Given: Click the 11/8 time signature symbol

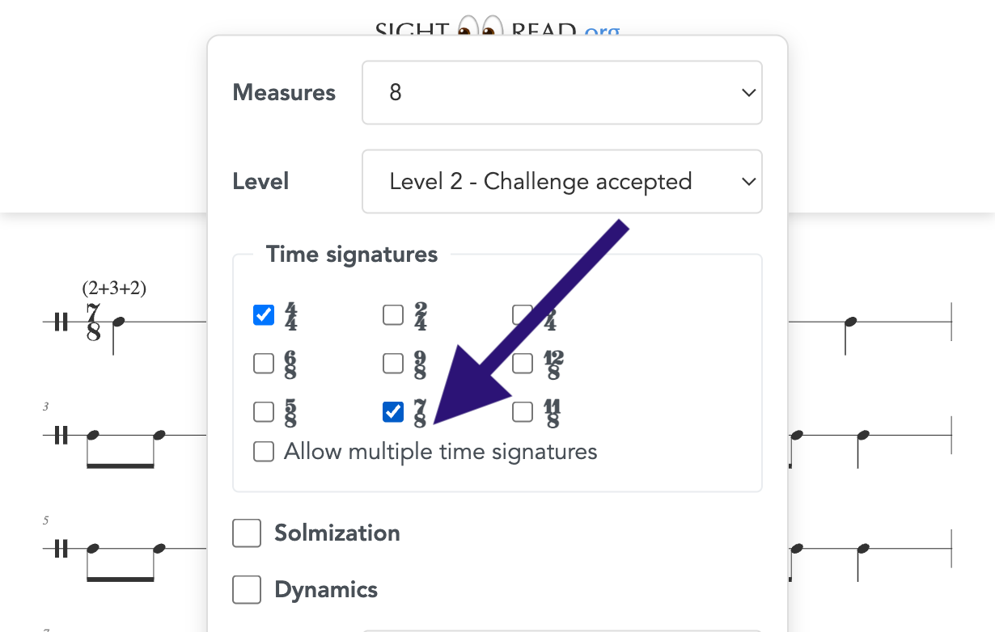Looking at the screenshot, I should (550, 412).
